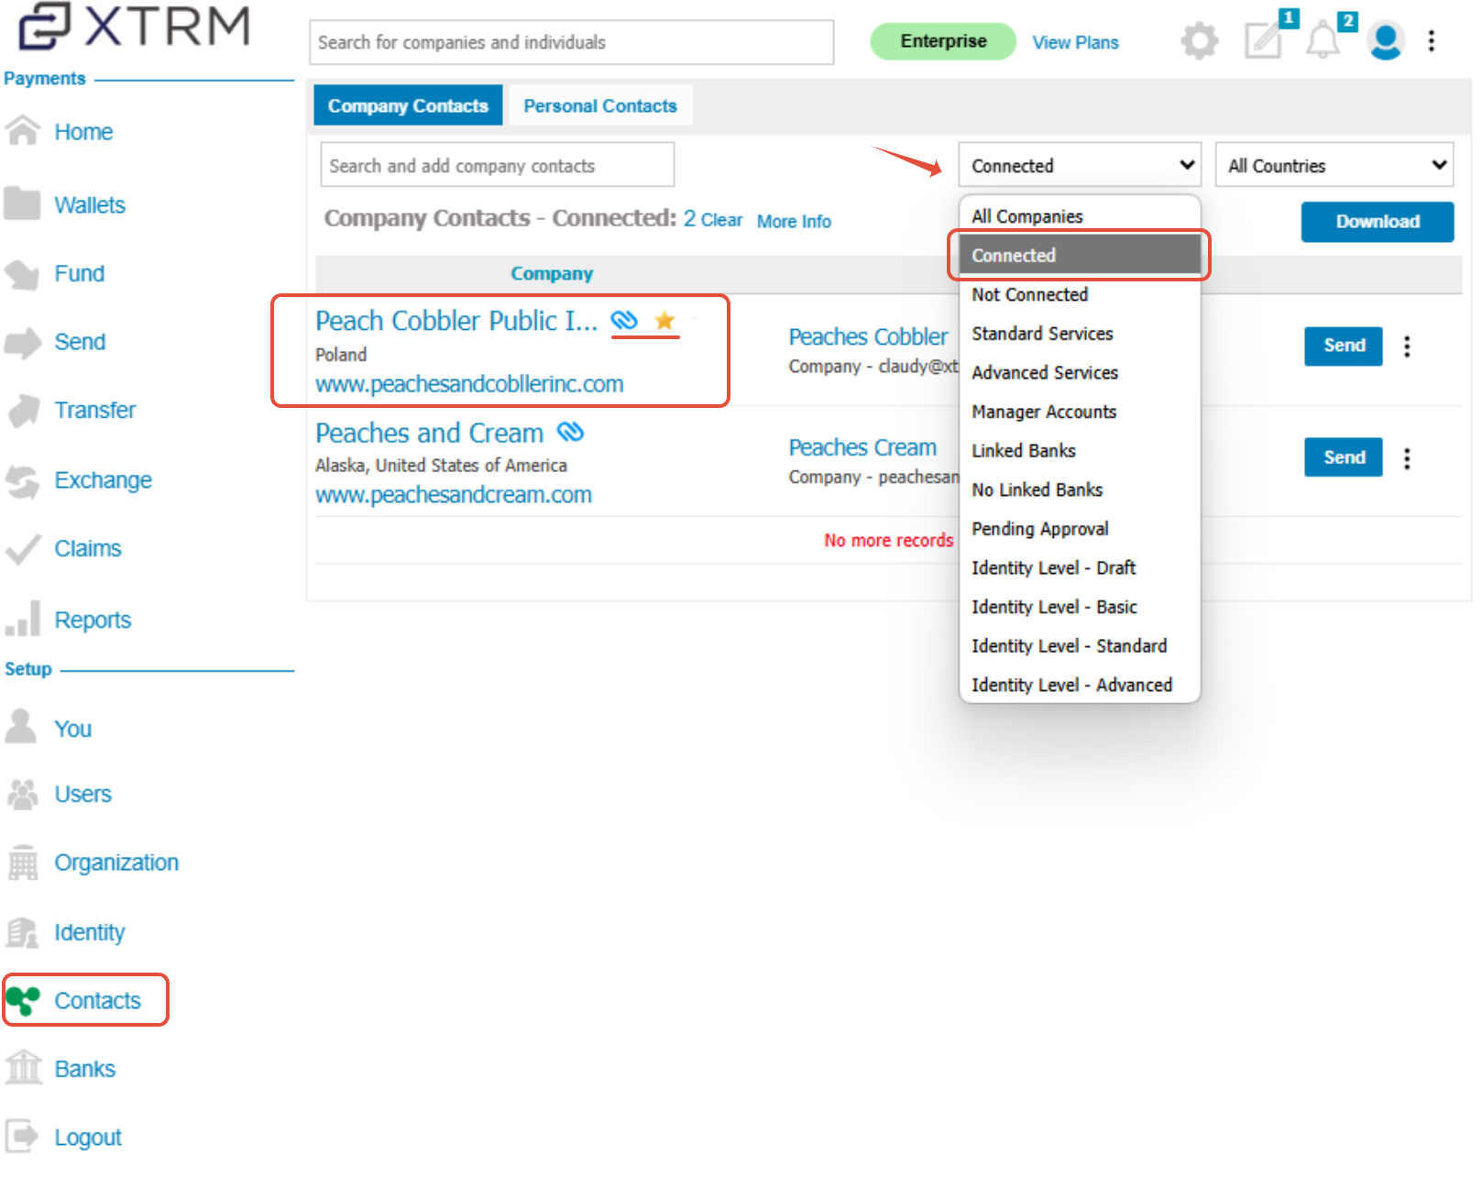Click the Wallets folder icon
1482x1199 pixels.
click(22, 203)
